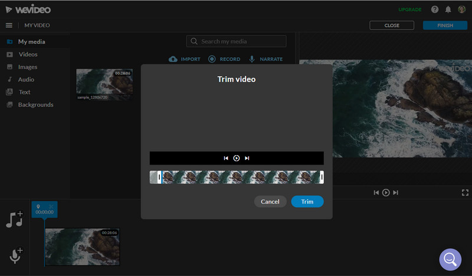The image size is (472, 276).
Task: Select the Audio media category
Action: click(x=26, y=80)
